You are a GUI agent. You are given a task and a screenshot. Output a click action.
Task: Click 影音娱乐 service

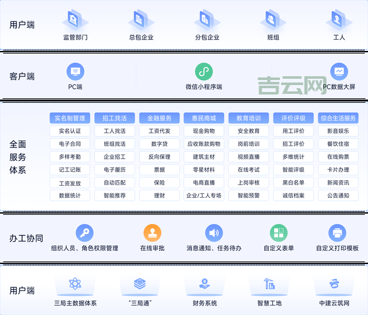tap(338, 131)
